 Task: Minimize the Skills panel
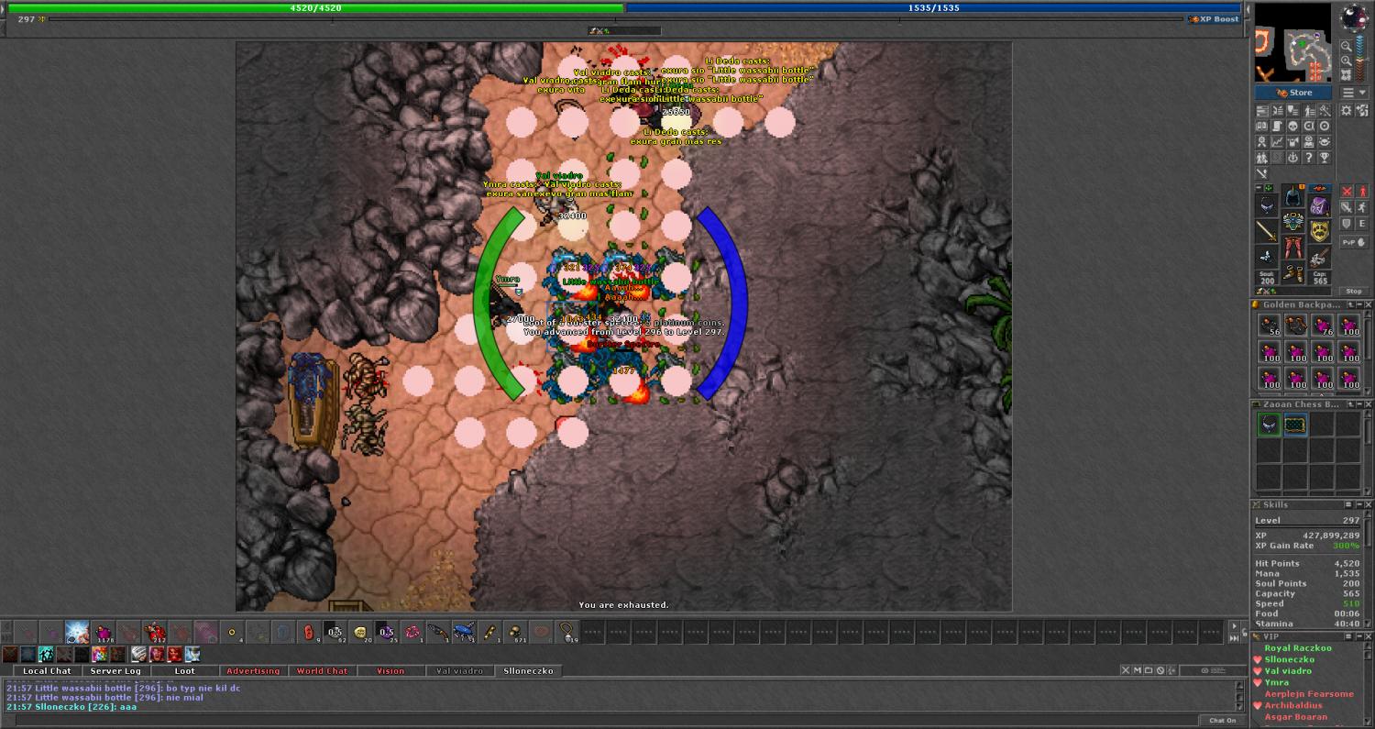[1360, 504]
